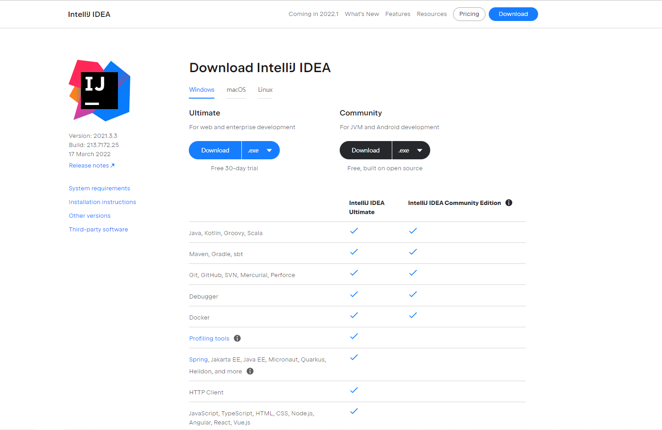Click the Git, GitHub, SVN, Mercurial, Perforce text

click(x=242, y=275)
